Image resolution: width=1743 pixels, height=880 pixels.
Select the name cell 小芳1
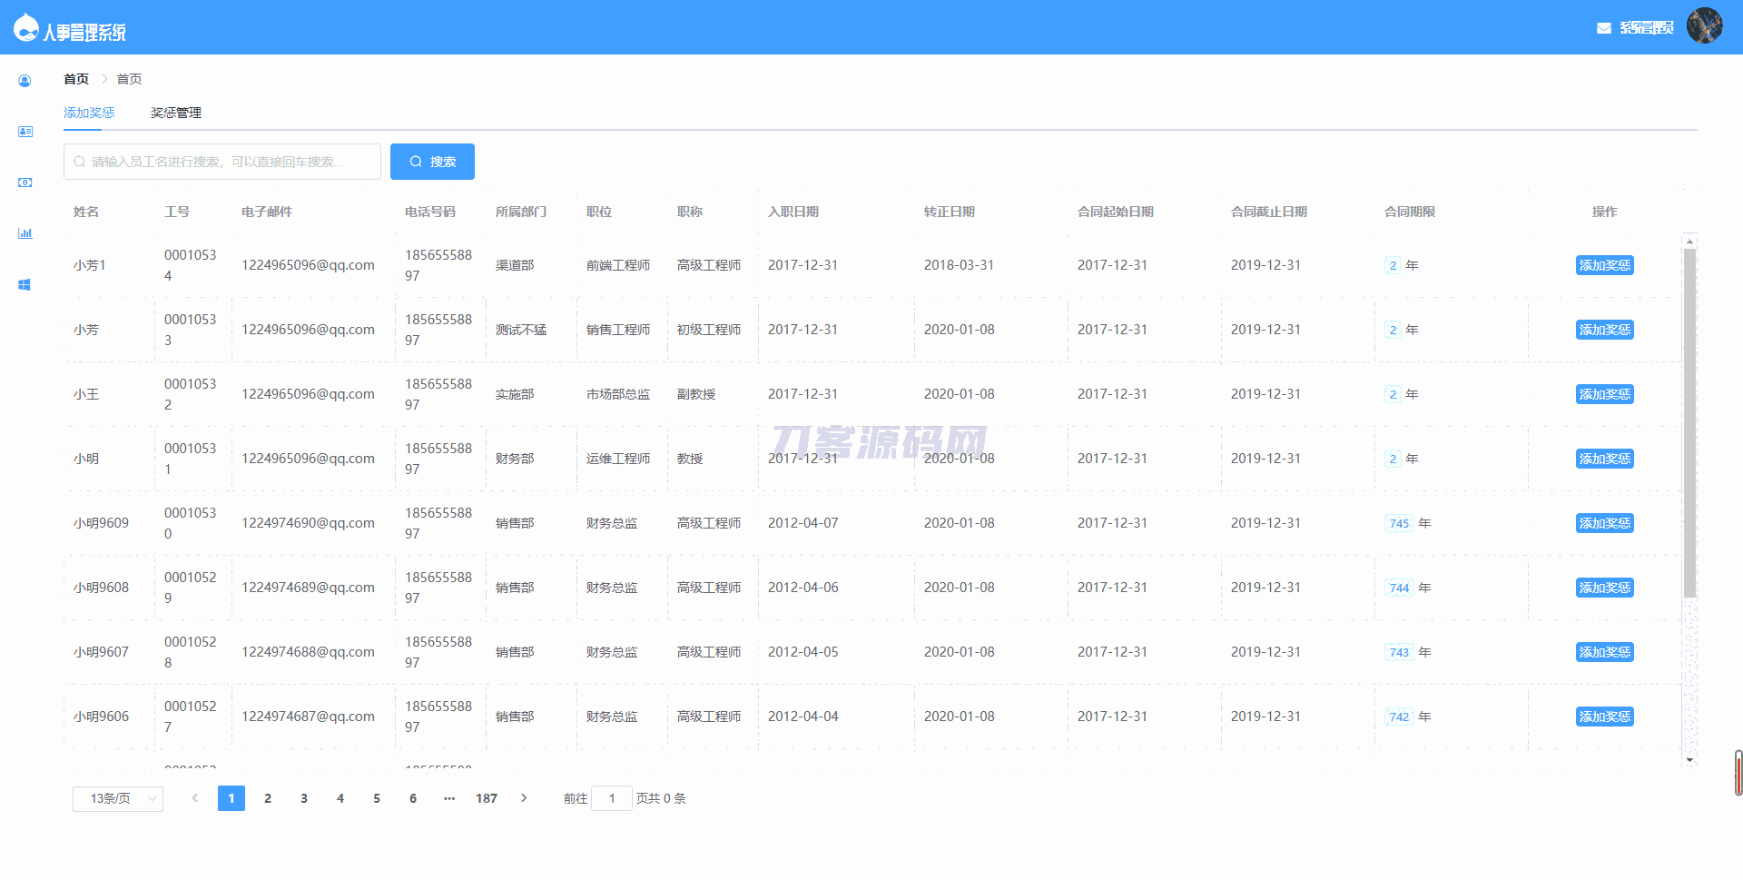tap(90, 265)
